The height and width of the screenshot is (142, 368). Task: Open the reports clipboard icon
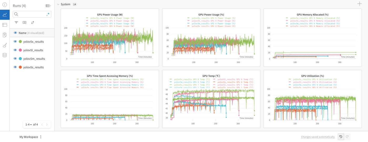pos(4,35)
